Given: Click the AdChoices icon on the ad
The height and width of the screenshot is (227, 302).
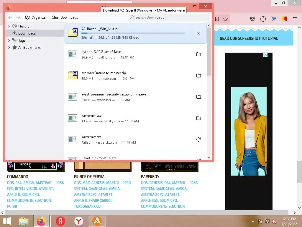Looking at the screenshot, I should coord(265,55).
